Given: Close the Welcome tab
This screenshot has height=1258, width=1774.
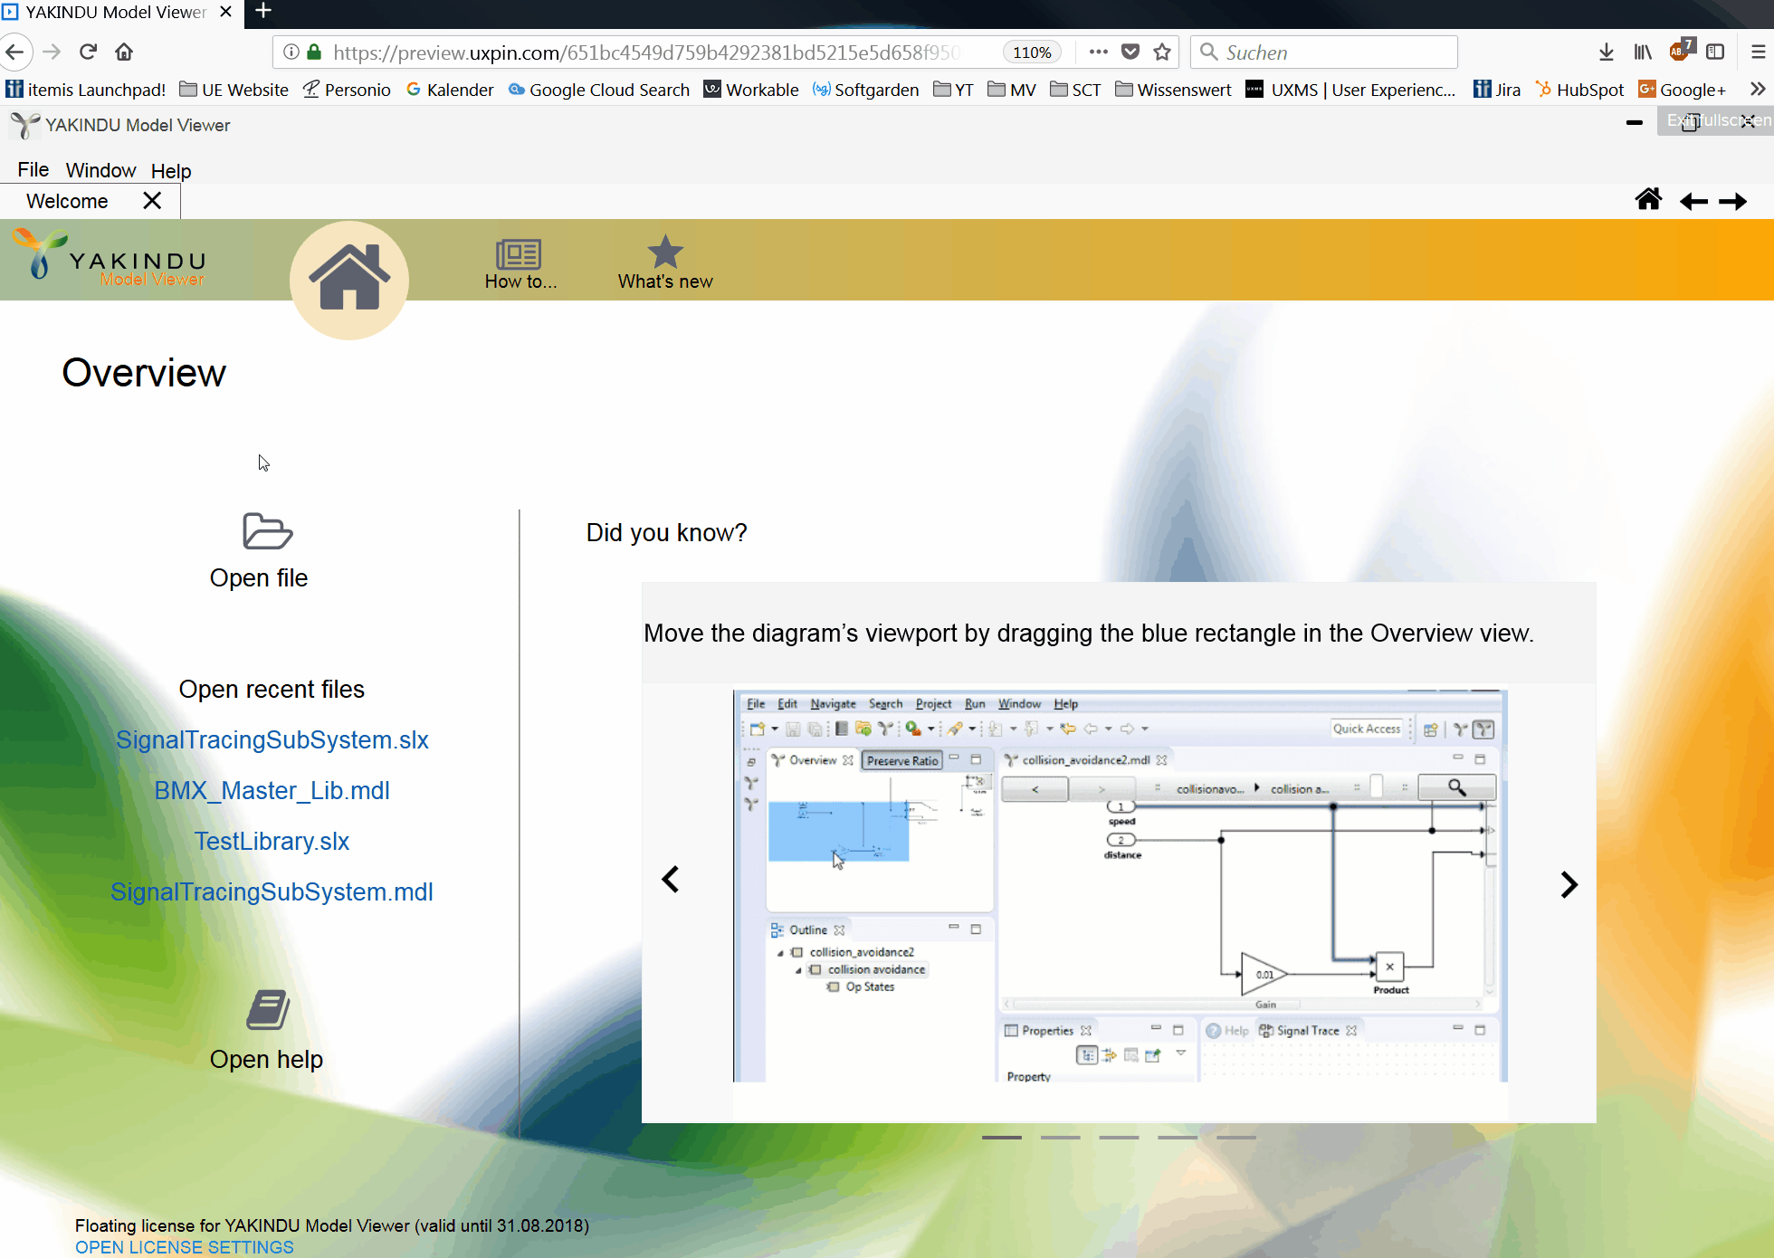Looking at the screenshot, I should click(x=152, y=200).
